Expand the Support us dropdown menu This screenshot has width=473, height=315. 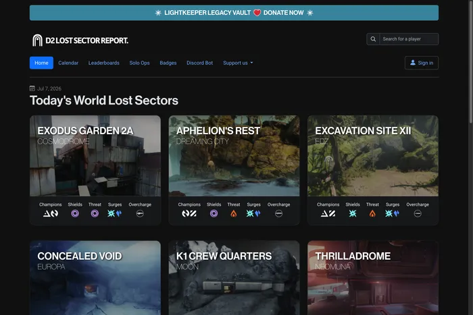[x=238, y=63]
